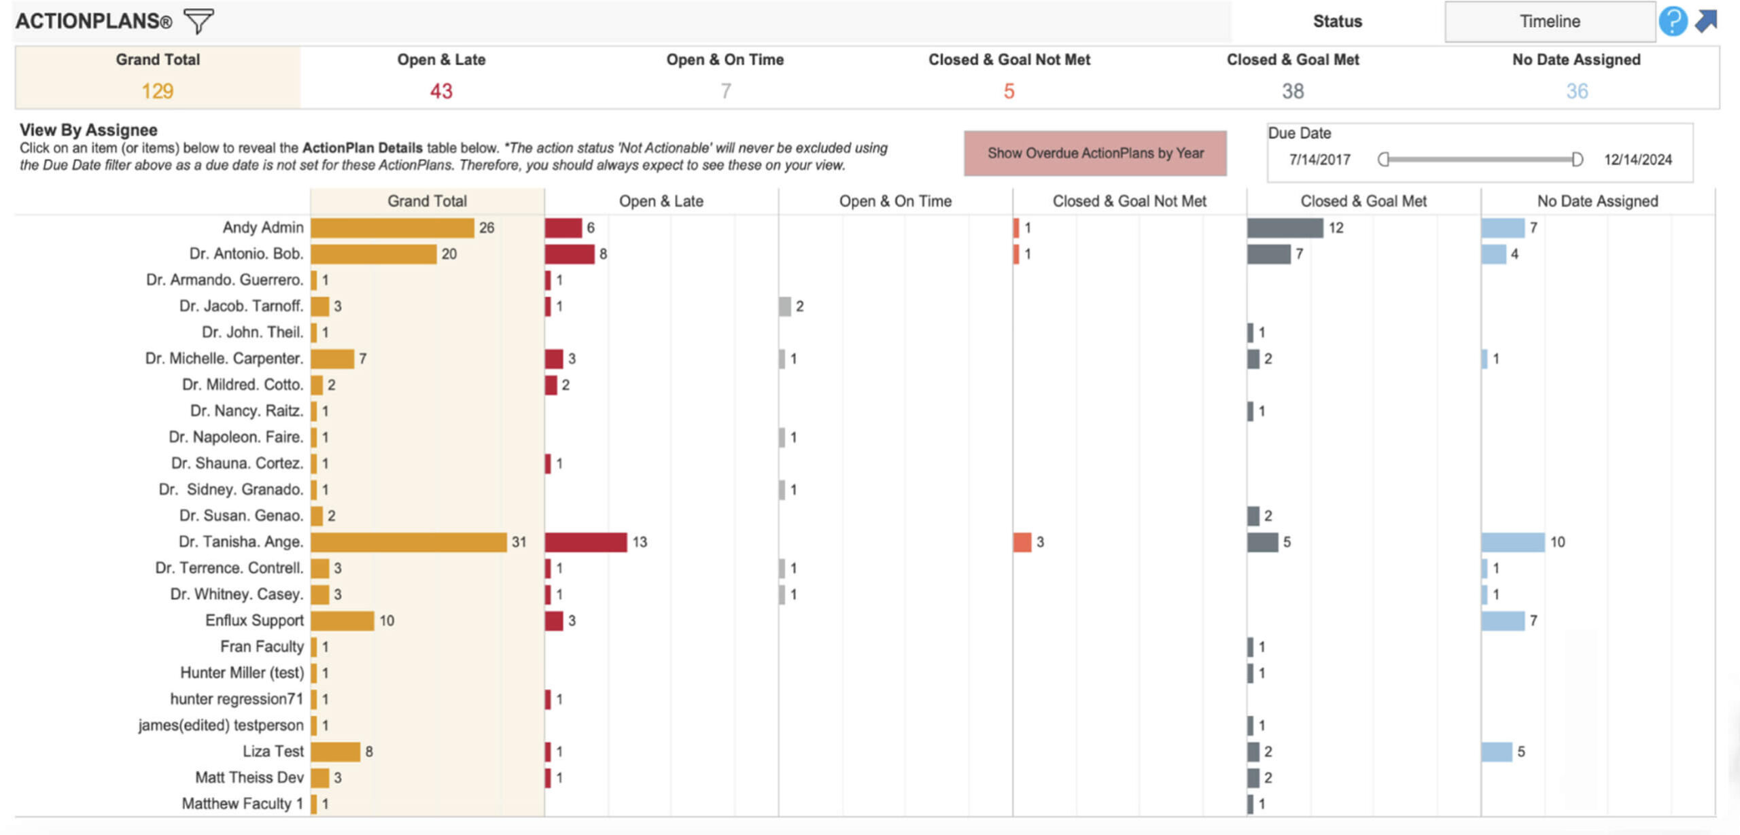Click the Due Date slider left handle
Image resolution: width=1740 pixels, height=835 pixels.
(x=1383, y=160)
